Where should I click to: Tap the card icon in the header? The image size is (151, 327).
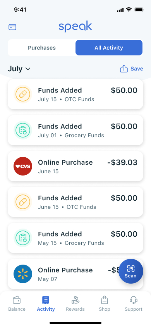tap(12, 27)
